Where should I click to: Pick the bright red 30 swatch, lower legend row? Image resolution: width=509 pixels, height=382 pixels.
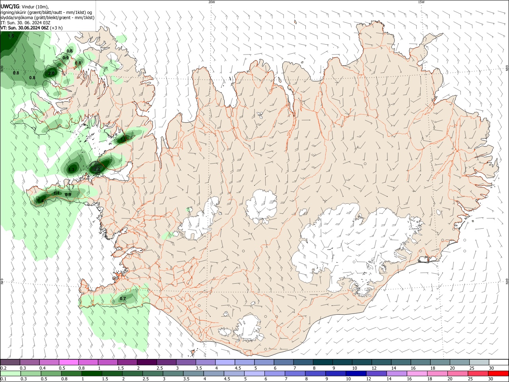(x=498, y=373)
